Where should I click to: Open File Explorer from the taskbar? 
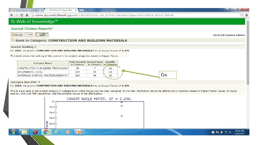(24, 132)
